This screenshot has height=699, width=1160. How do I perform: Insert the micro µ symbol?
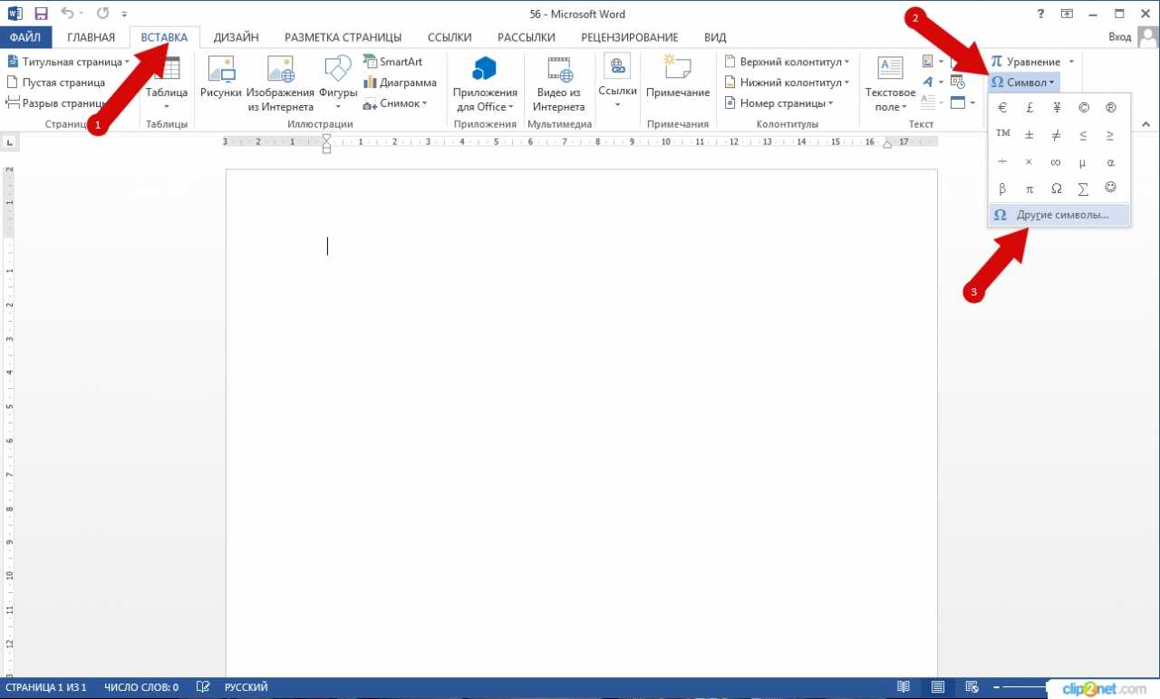1084,162
